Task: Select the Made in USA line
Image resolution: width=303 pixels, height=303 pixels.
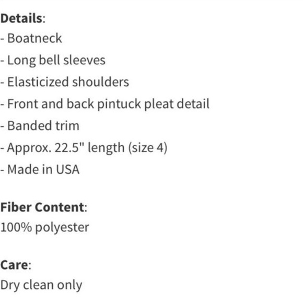Action: click(40, 169)
